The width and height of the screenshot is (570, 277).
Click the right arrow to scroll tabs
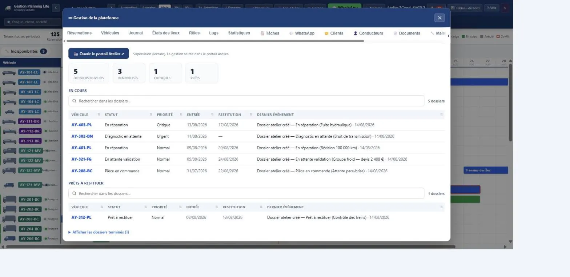coord(448,35)
